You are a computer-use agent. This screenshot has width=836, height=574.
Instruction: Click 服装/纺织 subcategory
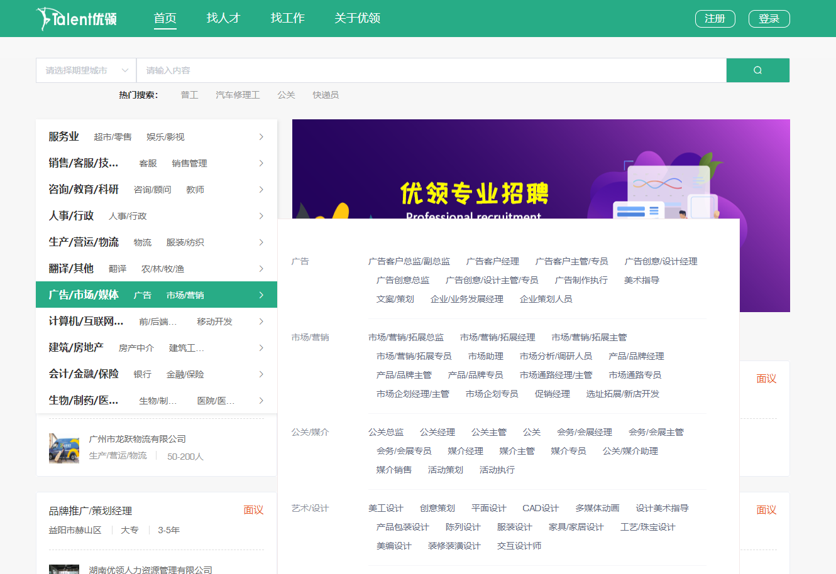[185, 242]
